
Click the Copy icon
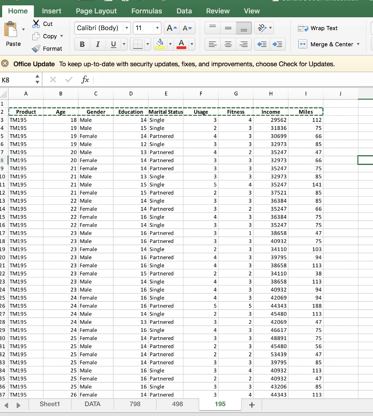[36, 36]
